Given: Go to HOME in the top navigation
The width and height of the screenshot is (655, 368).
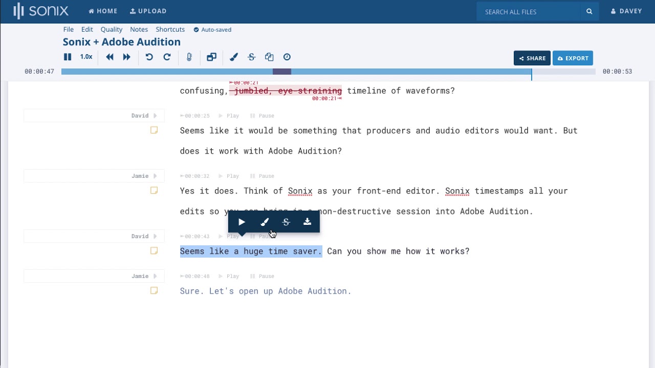Looking at the screenshot, I should (x=103, y=11).
